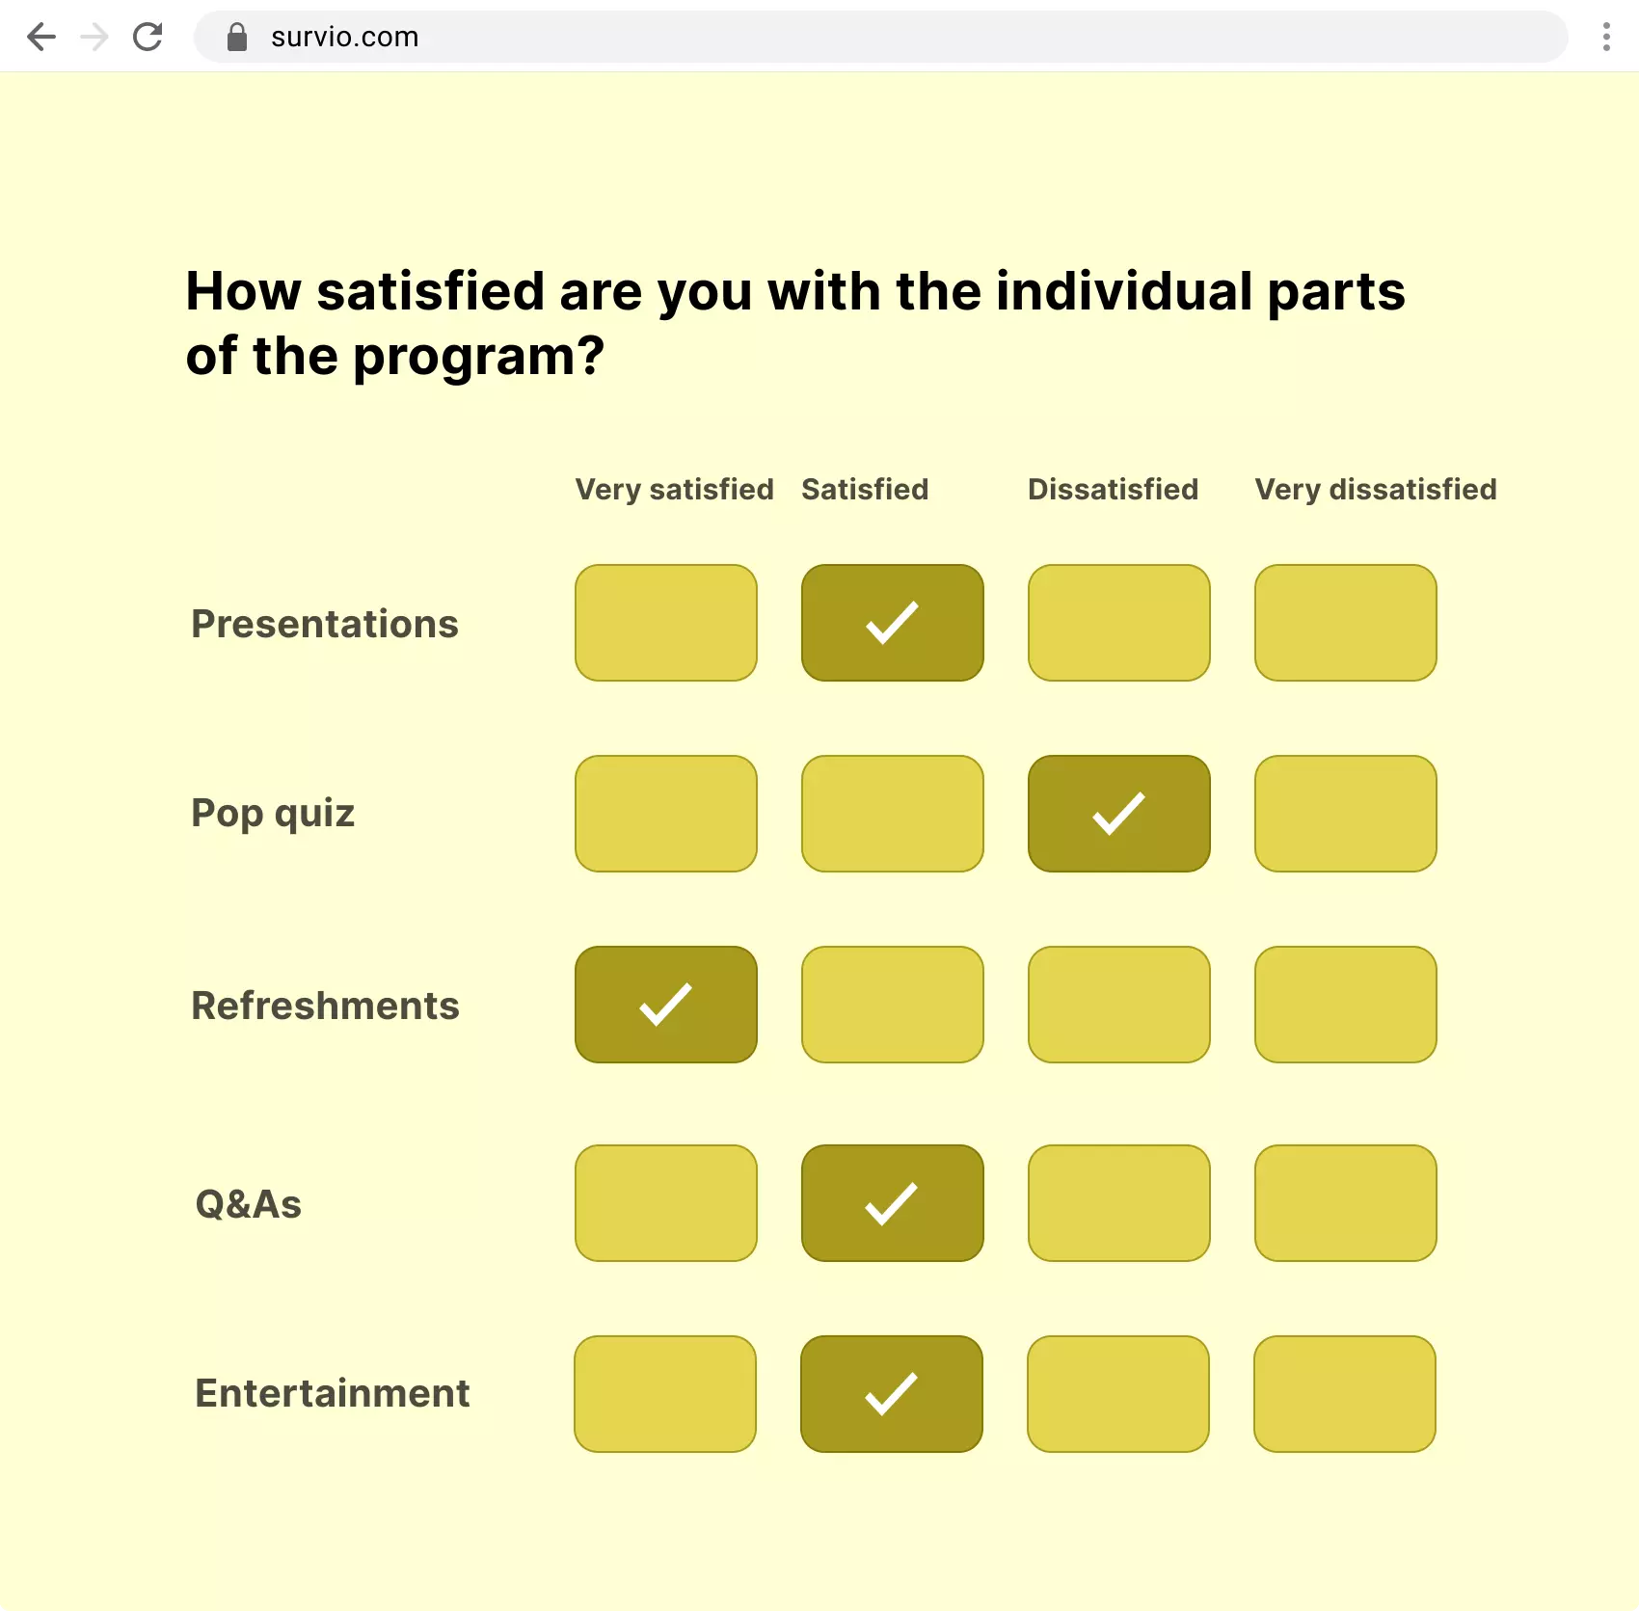Image resolution: width=1639 pixels, height=1611 pixels.
Task: Rate Q&As as Very satisfied
Action: [665, 1203]
